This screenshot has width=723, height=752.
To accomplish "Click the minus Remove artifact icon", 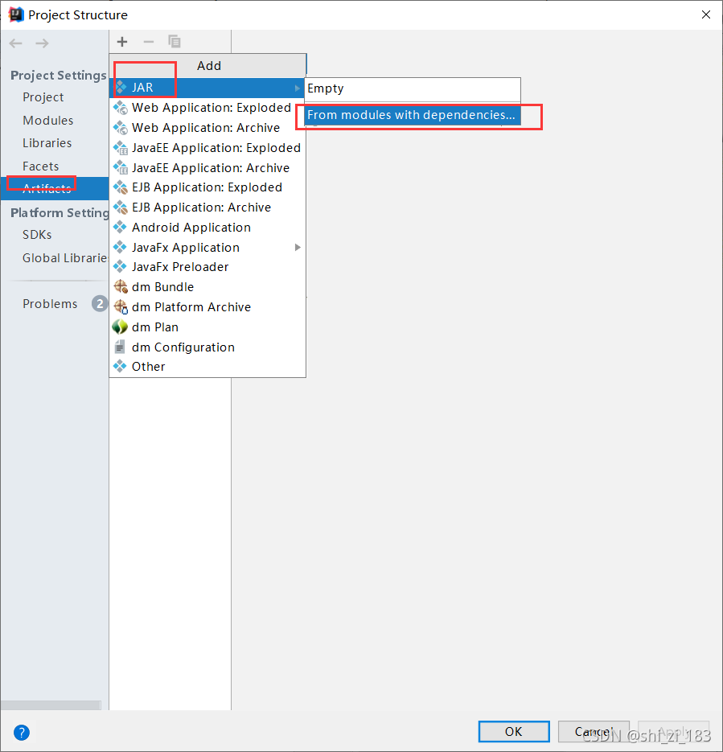I will [x=149, y=42].
